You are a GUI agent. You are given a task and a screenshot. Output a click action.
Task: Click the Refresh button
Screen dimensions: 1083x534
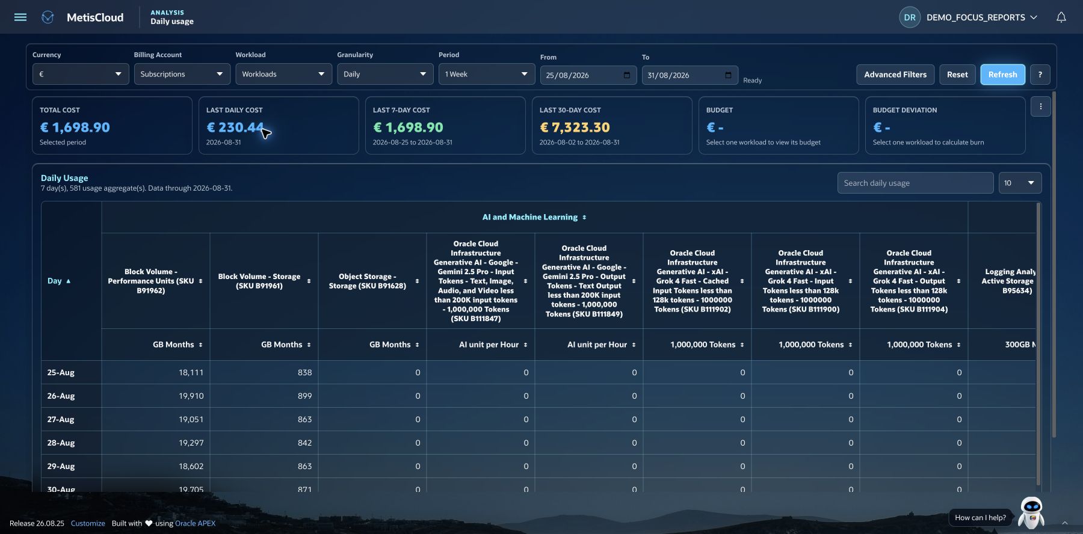click(1002, 75)
